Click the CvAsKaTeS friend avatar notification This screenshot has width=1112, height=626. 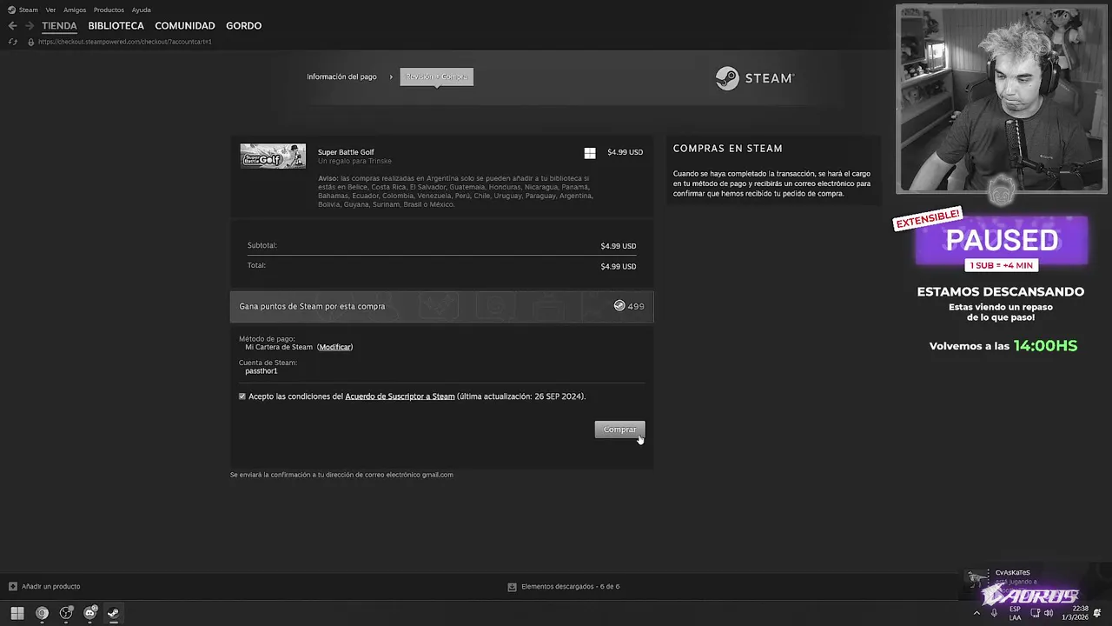(x=977, y=580)
